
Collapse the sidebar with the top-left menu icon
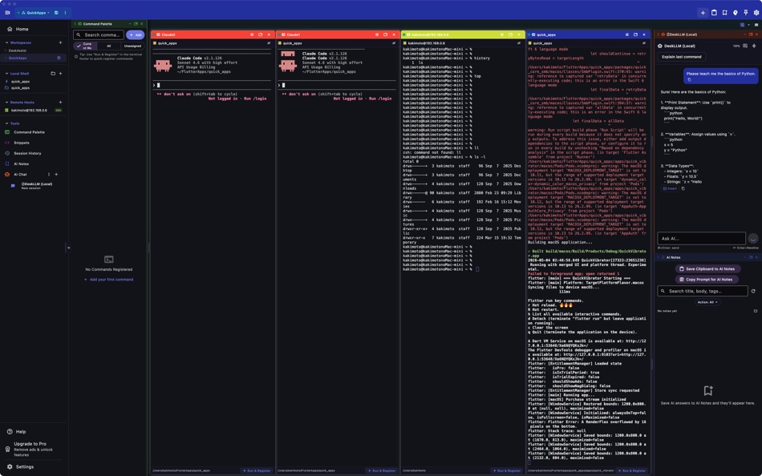pos(7,13)
